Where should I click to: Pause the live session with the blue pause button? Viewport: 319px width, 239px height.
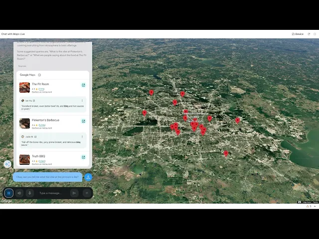pos(9,193)
